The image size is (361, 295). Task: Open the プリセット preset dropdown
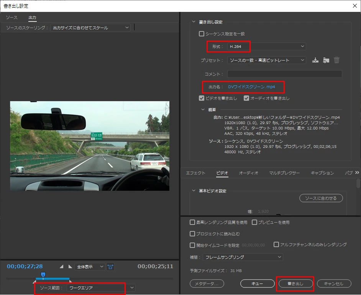[x=267, y=60]
